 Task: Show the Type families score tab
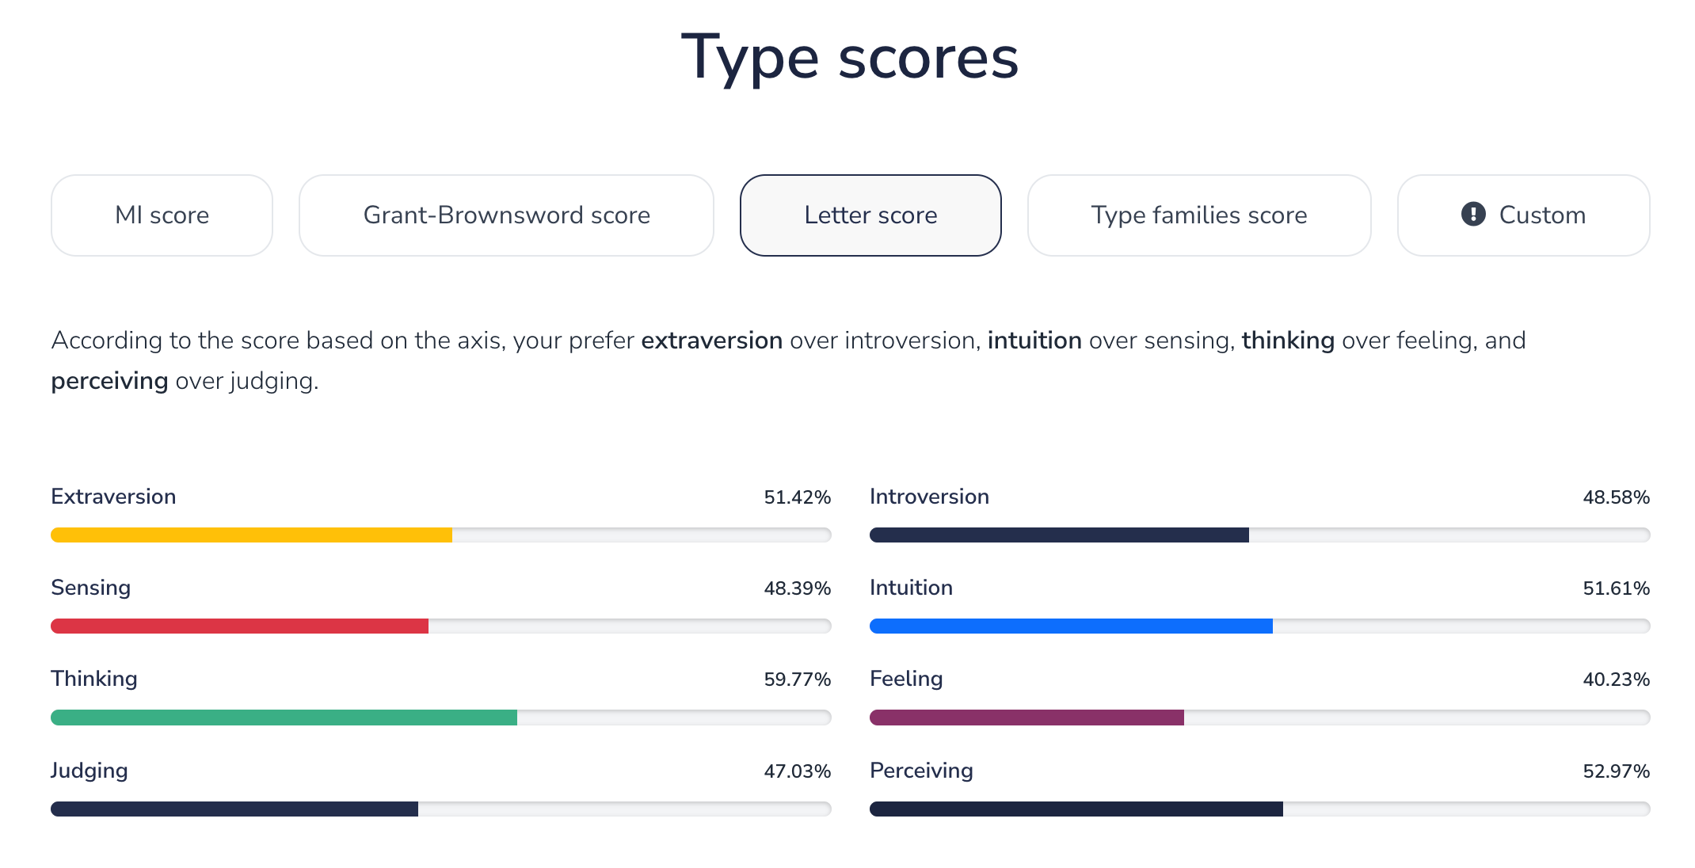(x=1198, y=215)
